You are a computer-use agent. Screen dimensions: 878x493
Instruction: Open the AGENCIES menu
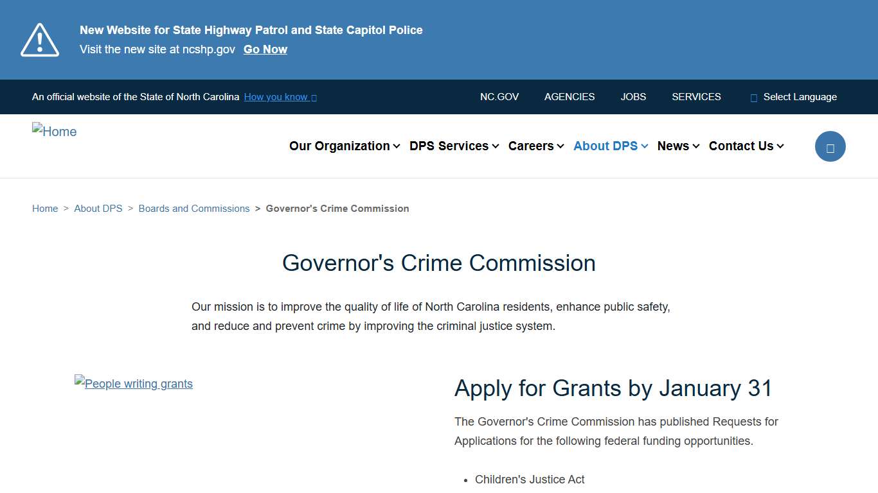click(x=569, y=97)
